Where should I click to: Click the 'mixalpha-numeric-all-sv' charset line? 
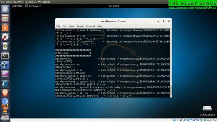click(x=112, y=94)
